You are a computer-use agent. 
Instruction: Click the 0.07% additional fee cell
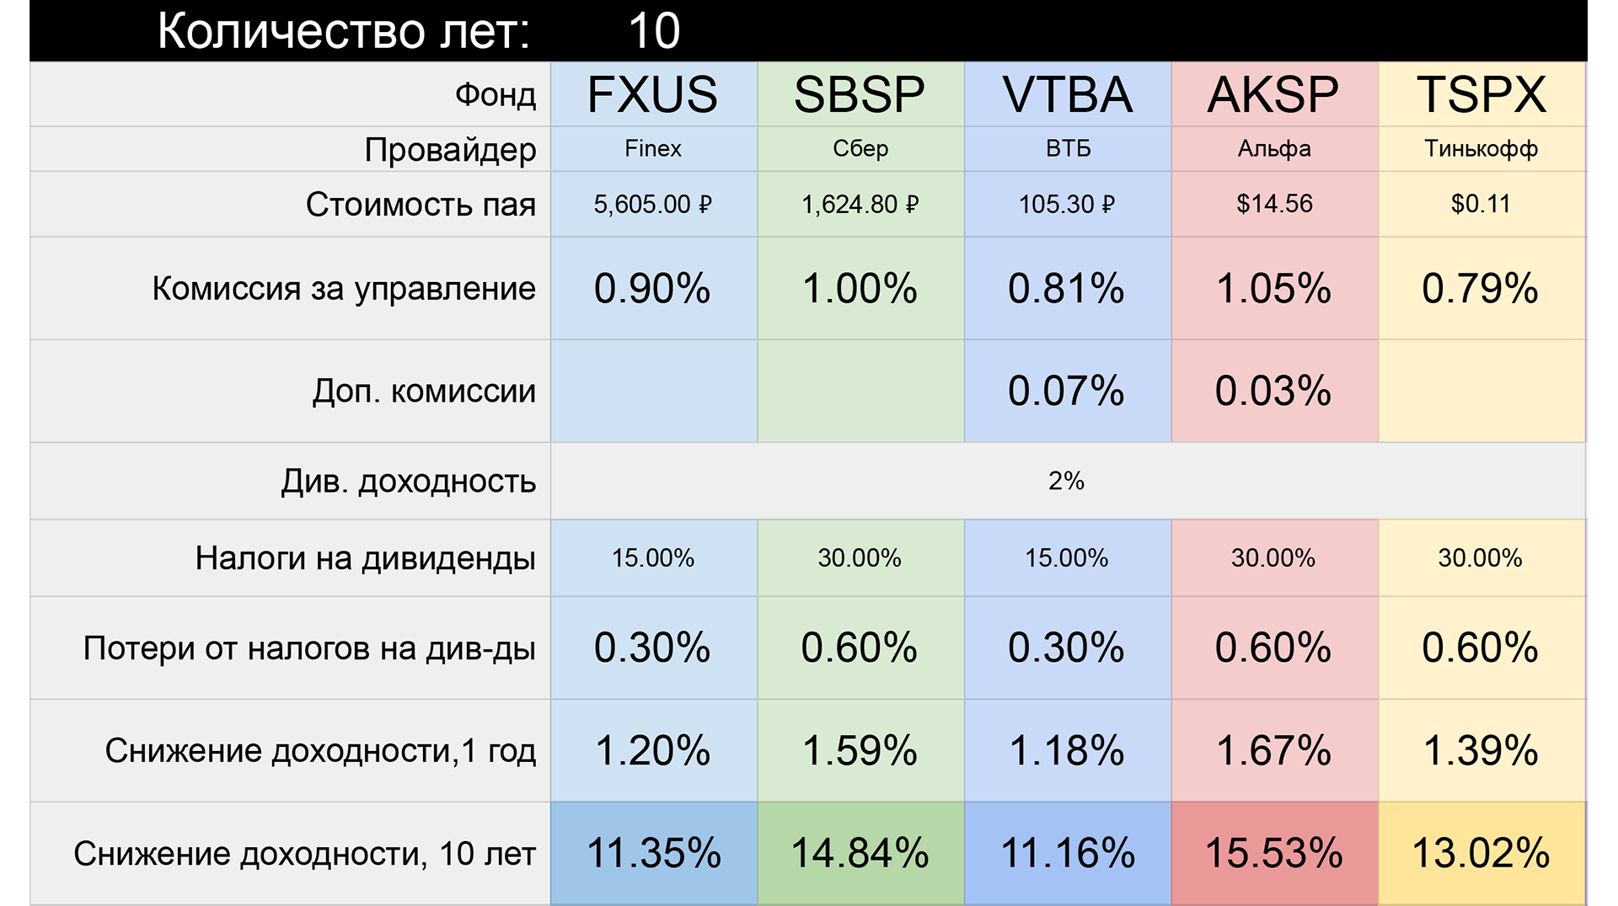[x=1067, y=392]
